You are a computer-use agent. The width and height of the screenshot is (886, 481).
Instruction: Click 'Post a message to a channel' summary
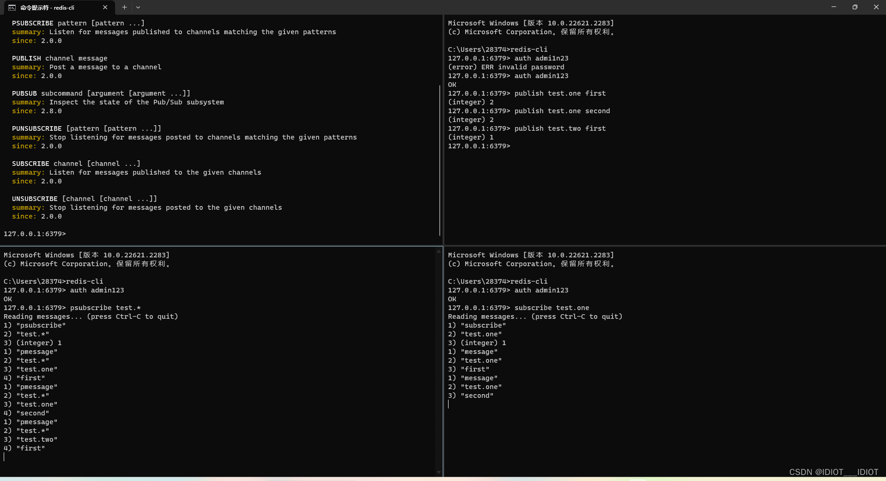point(105,67)
